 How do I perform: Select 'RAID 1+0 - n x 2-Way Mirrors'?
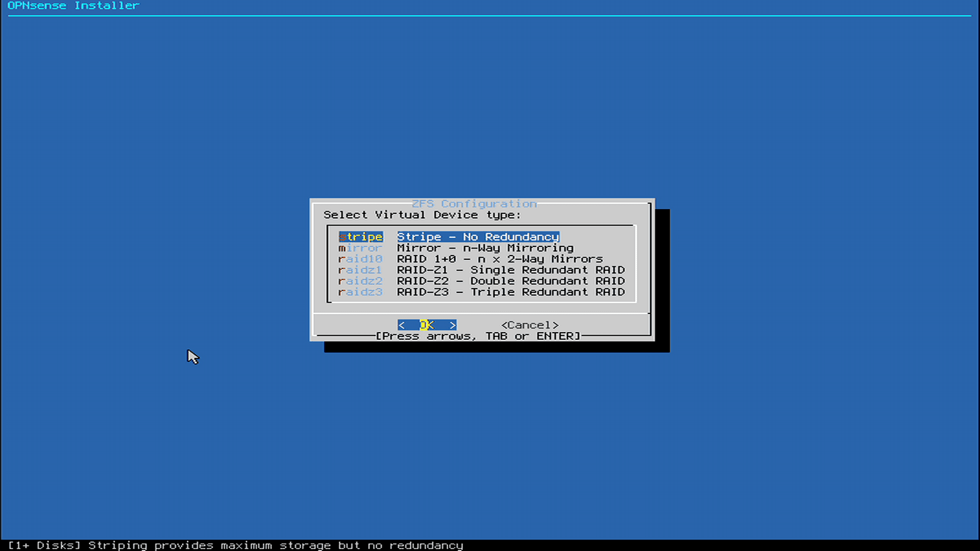click(500, 259)
